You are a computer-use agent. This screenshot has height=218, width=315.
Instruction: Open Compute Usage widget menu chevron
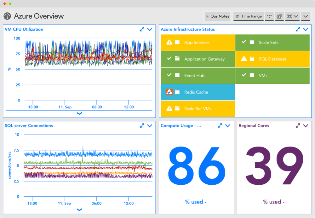pyautogui.click(x=228, y=126)
